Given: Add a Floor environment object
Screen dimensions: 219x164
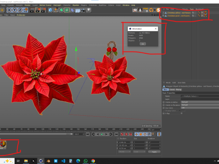Looking at the screenshot, I should tap(78, 10).
